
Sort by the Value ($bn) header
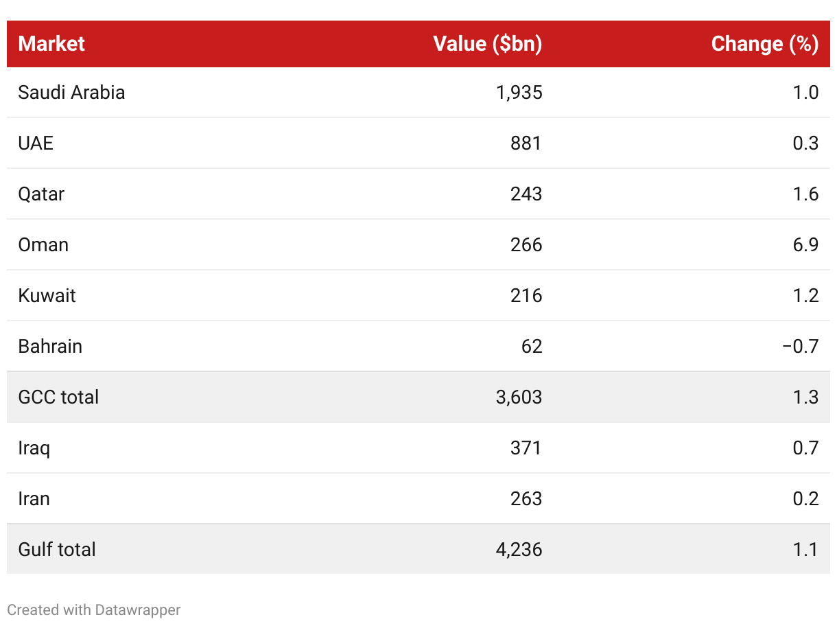pyautogui.click(x=487, y=44)
